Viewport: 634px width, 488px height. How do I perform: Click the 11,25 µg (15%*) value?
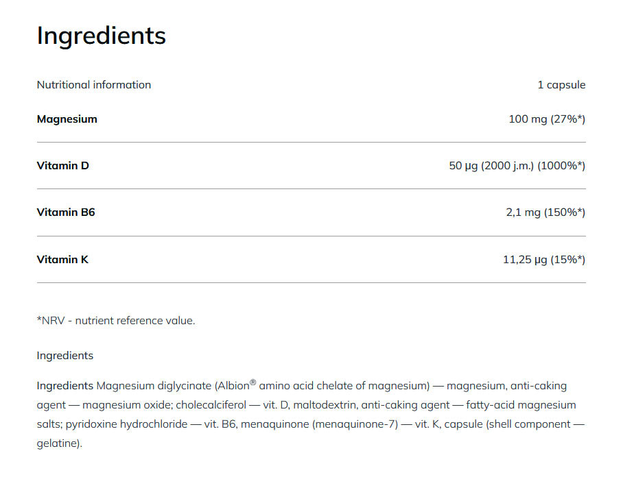(x=543, y=260)
